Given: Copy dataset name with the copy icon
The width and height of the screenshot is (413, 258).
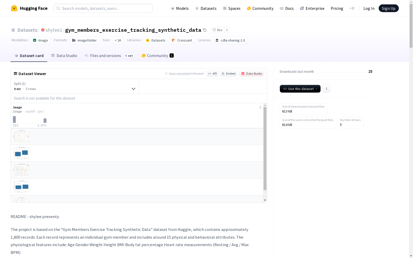Looking at the screenshot, I should click(x=205, y=30).
